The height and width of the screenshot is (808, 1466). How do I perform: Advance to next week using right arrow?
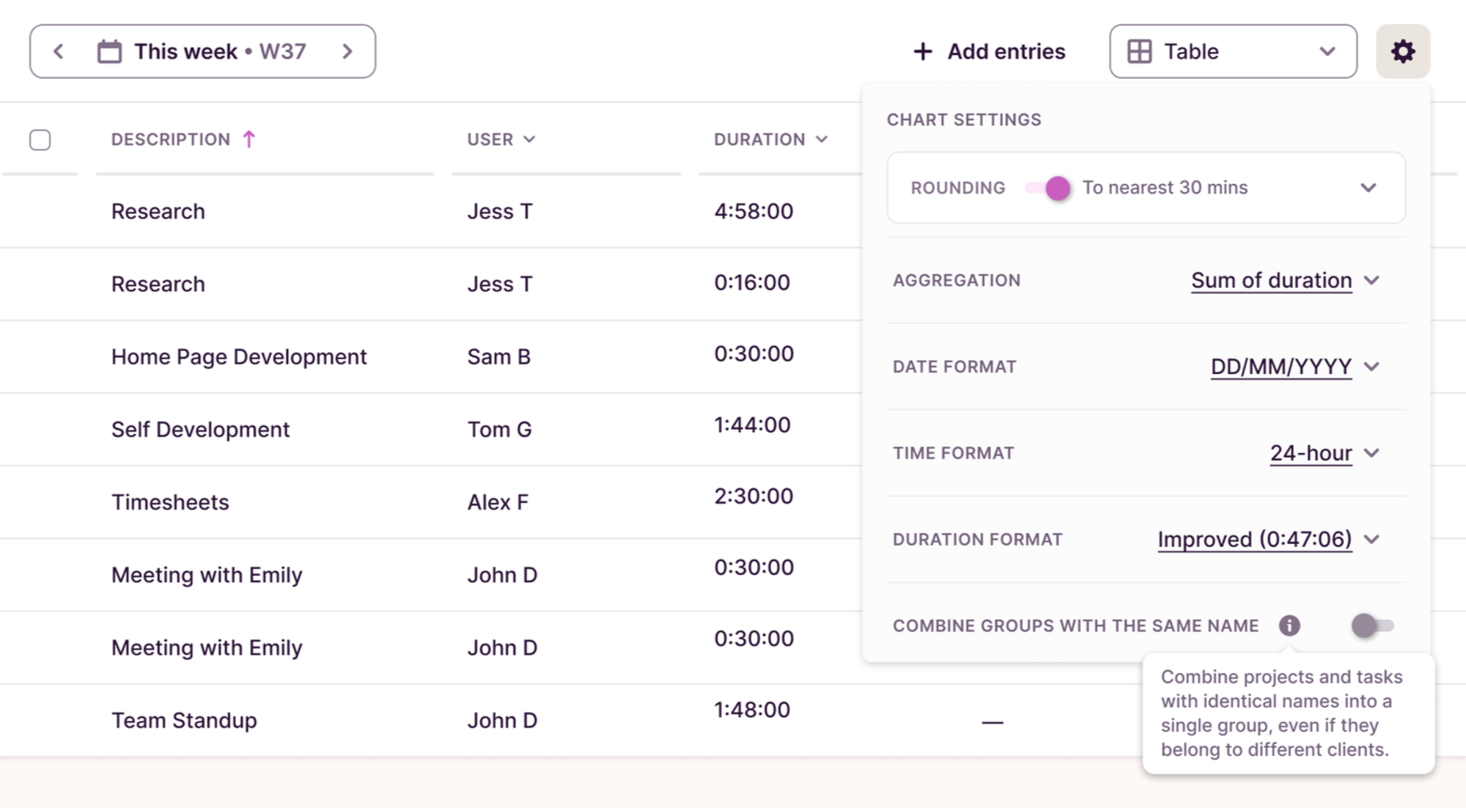[347, 51]
